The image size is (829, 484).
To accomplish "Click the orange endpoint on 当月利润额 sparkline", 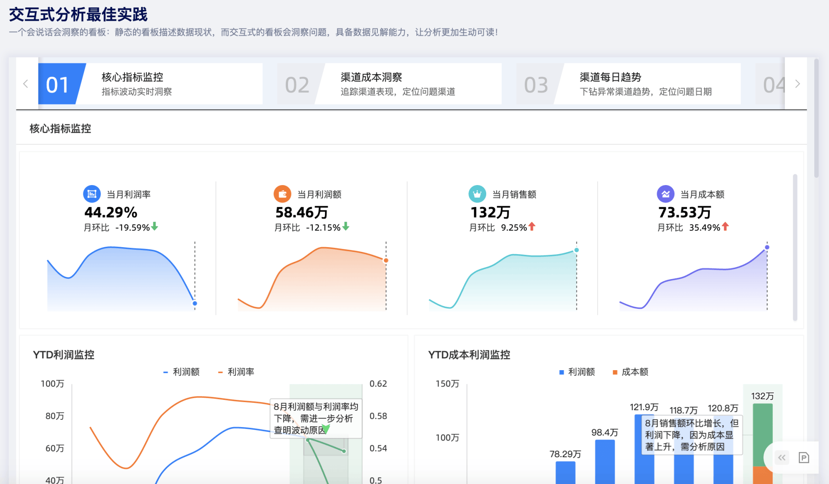I will coord(386,260).
